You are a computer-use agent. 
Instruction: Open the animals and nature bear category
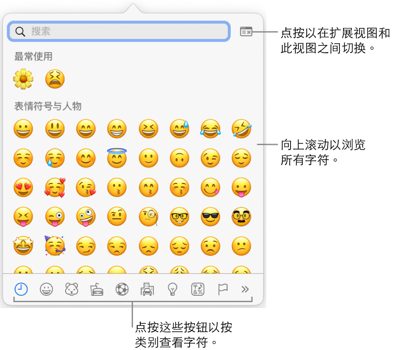[72, 289]
